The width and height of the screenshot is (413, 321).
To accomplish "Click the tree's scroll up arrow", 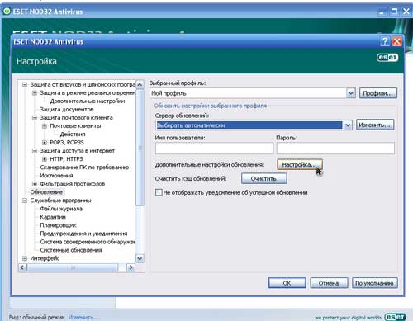I will pyautogui.click(x=140, y=85).
